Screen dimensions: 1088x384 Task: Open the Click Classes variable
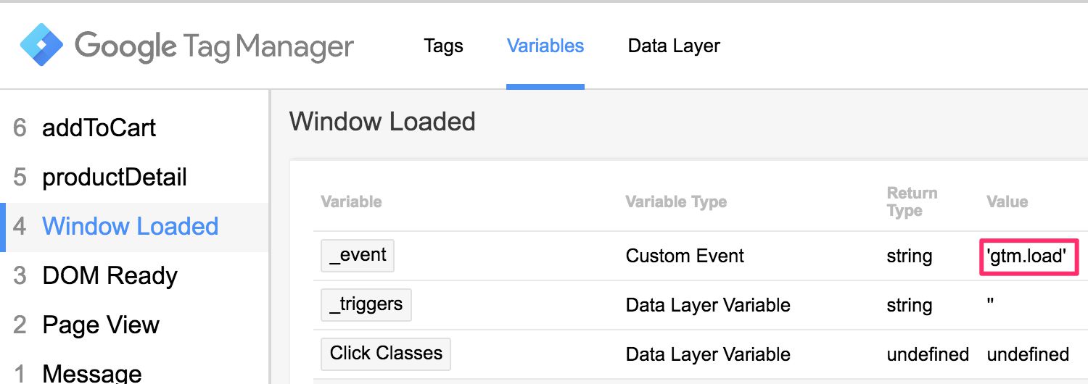pyautogui.click(x=386, y=354)
